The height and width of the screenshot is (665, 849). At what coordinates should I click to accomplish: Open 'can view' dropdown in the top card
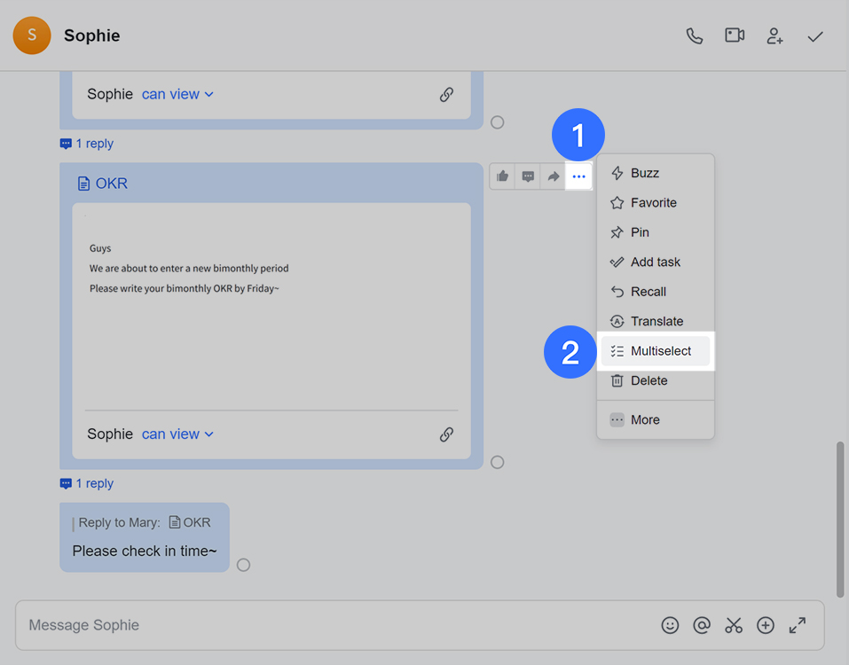(x=177, y=94)
